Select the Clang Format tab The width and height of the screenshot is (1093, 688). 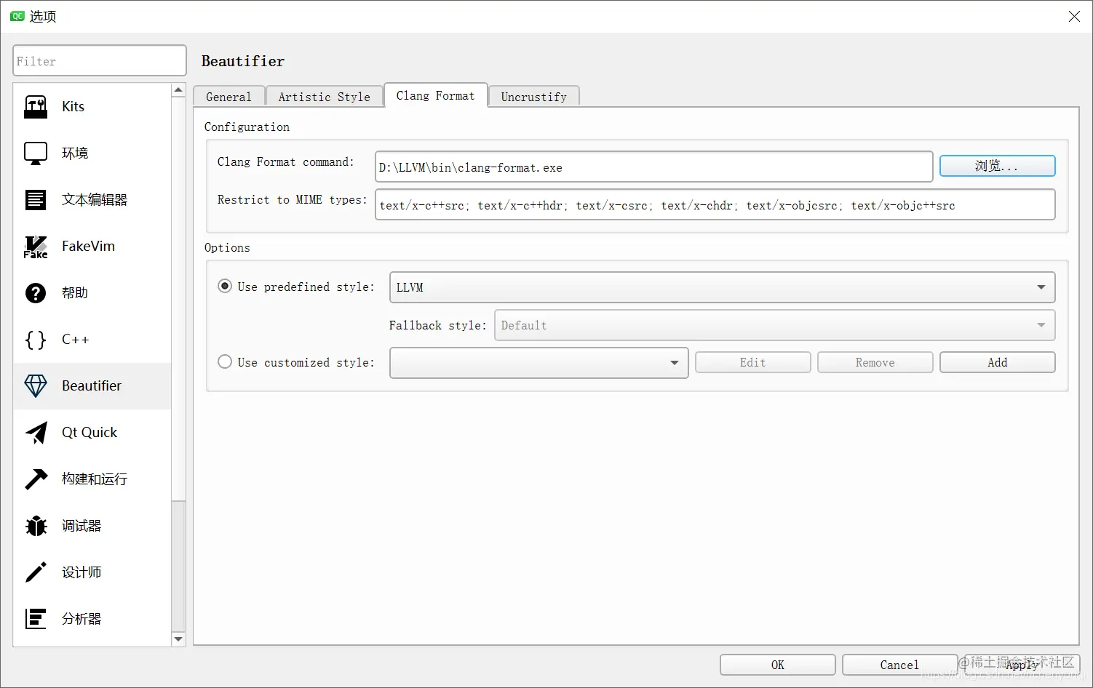(435, 95)
